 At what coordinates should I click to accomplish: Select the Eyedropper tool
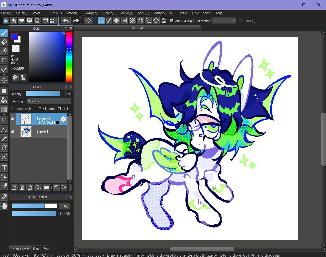(x=4, y=197)
